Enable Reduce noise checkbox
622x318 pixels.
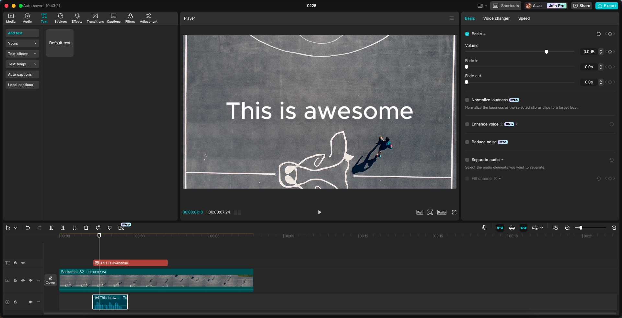click(467, 142)
